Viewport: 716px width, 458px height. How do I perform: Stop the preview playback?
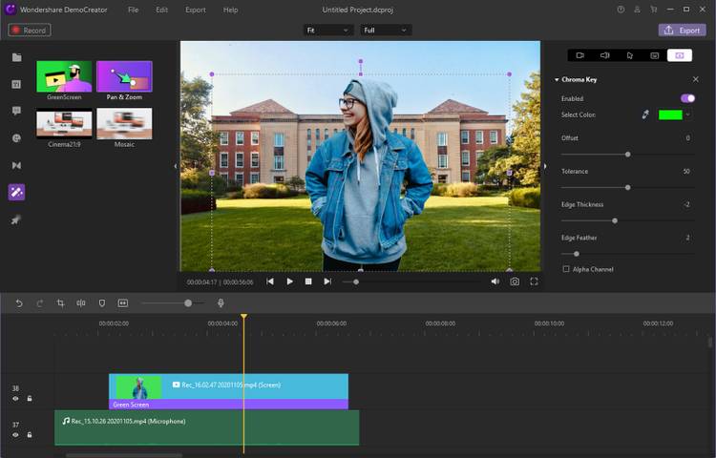pyautogui.click(x=308, y=281)
